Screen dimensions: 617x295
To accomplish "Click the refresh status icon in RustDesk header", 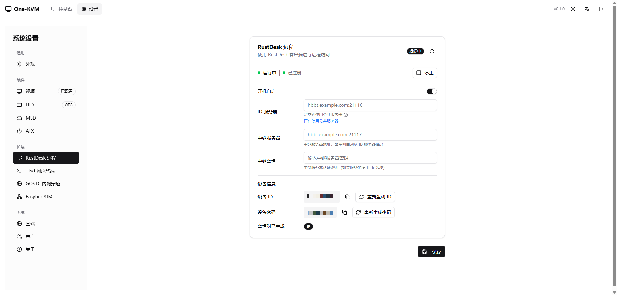I will coord(432,51).
